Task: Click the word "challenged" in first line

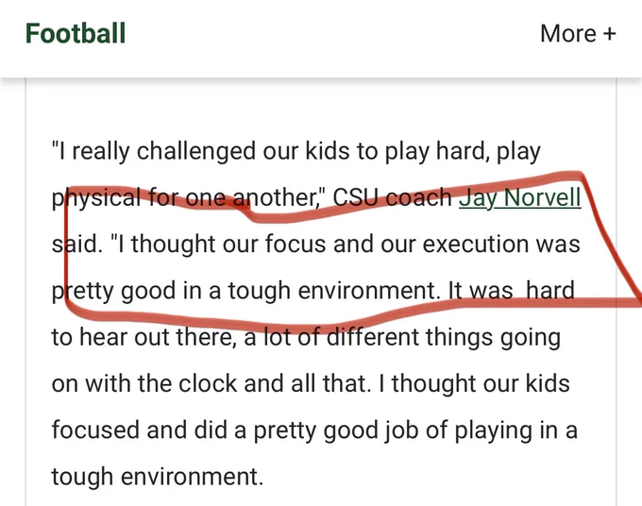Action: 196,151
